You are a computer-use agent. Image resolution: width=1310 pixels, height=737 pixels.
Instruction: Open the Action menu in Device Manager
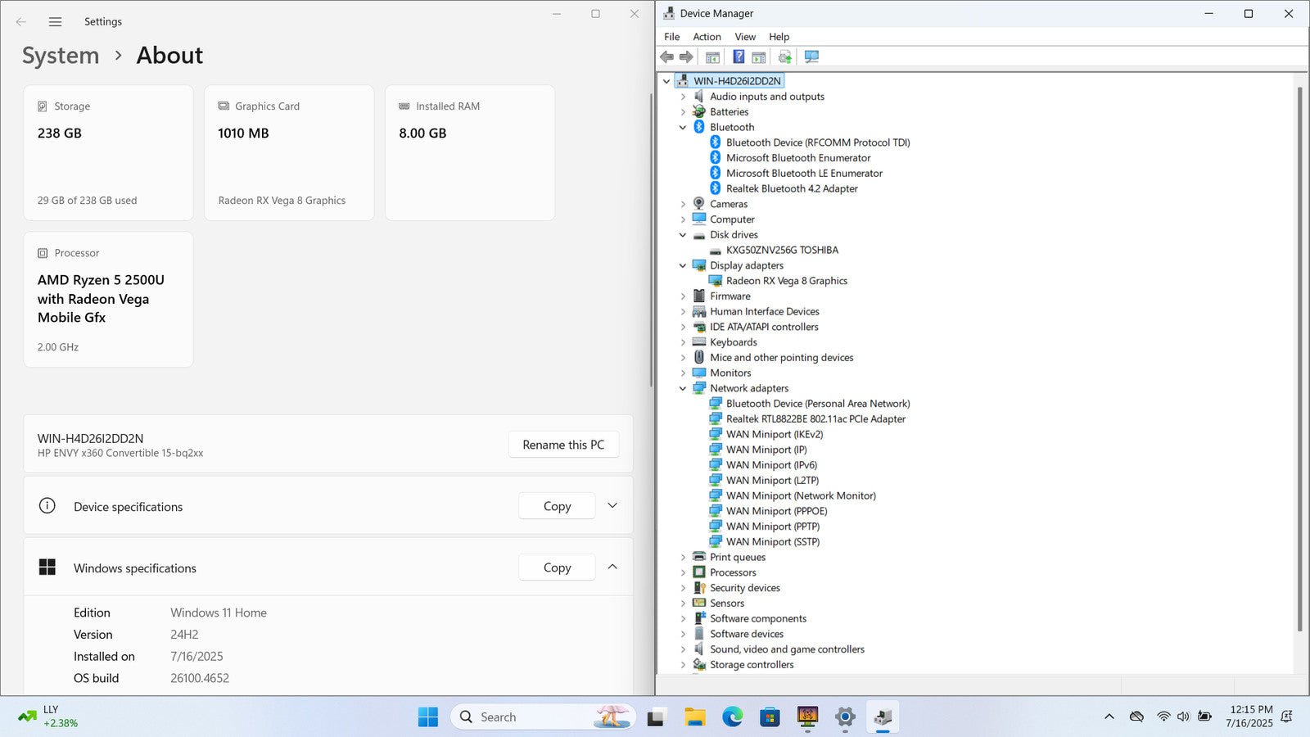(x=707, y=37)
